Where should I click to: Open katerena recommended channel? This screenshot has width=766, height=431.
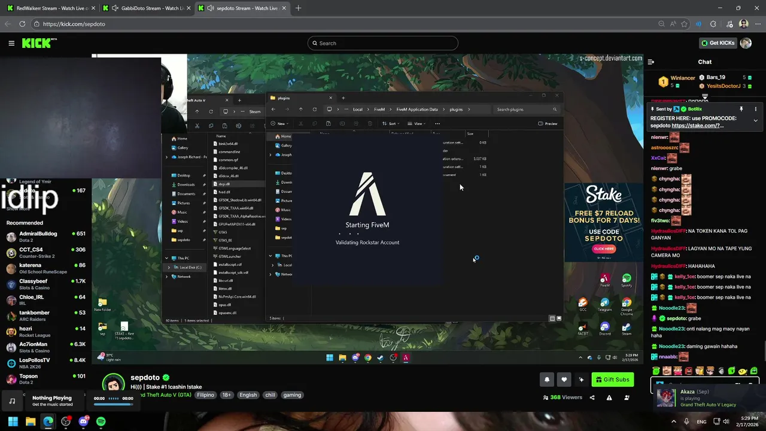[x=45, y=268]
